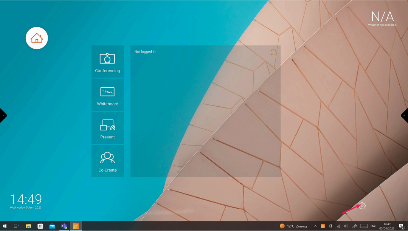Open the settings gear icon
408x231 pixels.
pos(362,206)
